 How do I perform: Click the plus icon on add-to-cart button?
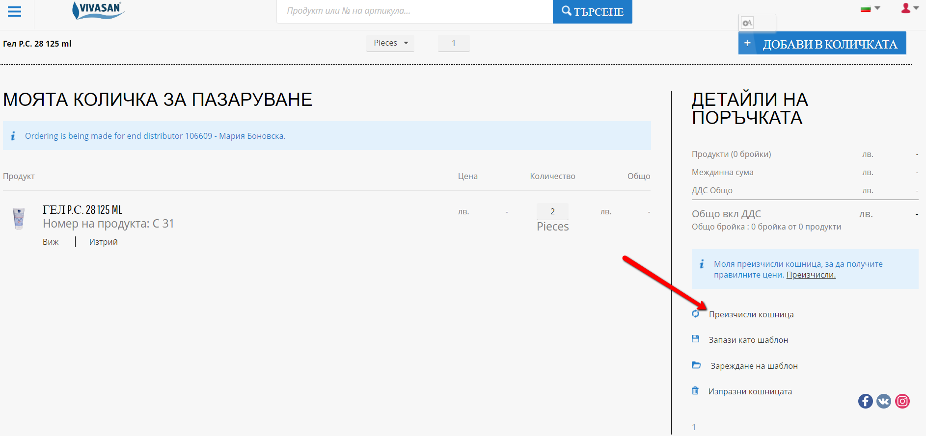(x=747, y=43)
